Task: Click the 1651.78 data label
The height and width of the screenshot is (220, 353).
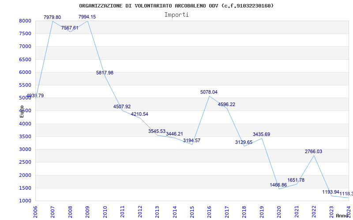Action: coord(296,180)
